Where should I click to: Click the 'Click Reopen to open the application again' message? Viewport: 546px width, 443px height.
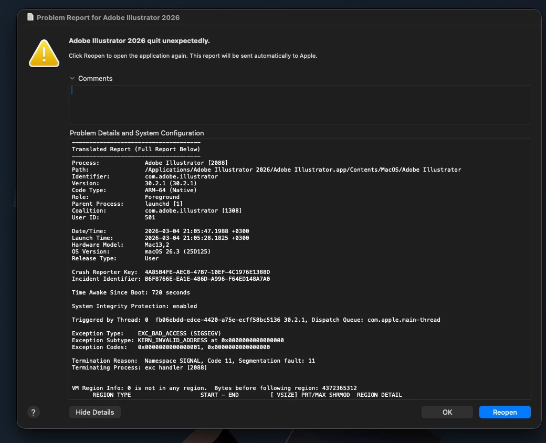[193, 56]
